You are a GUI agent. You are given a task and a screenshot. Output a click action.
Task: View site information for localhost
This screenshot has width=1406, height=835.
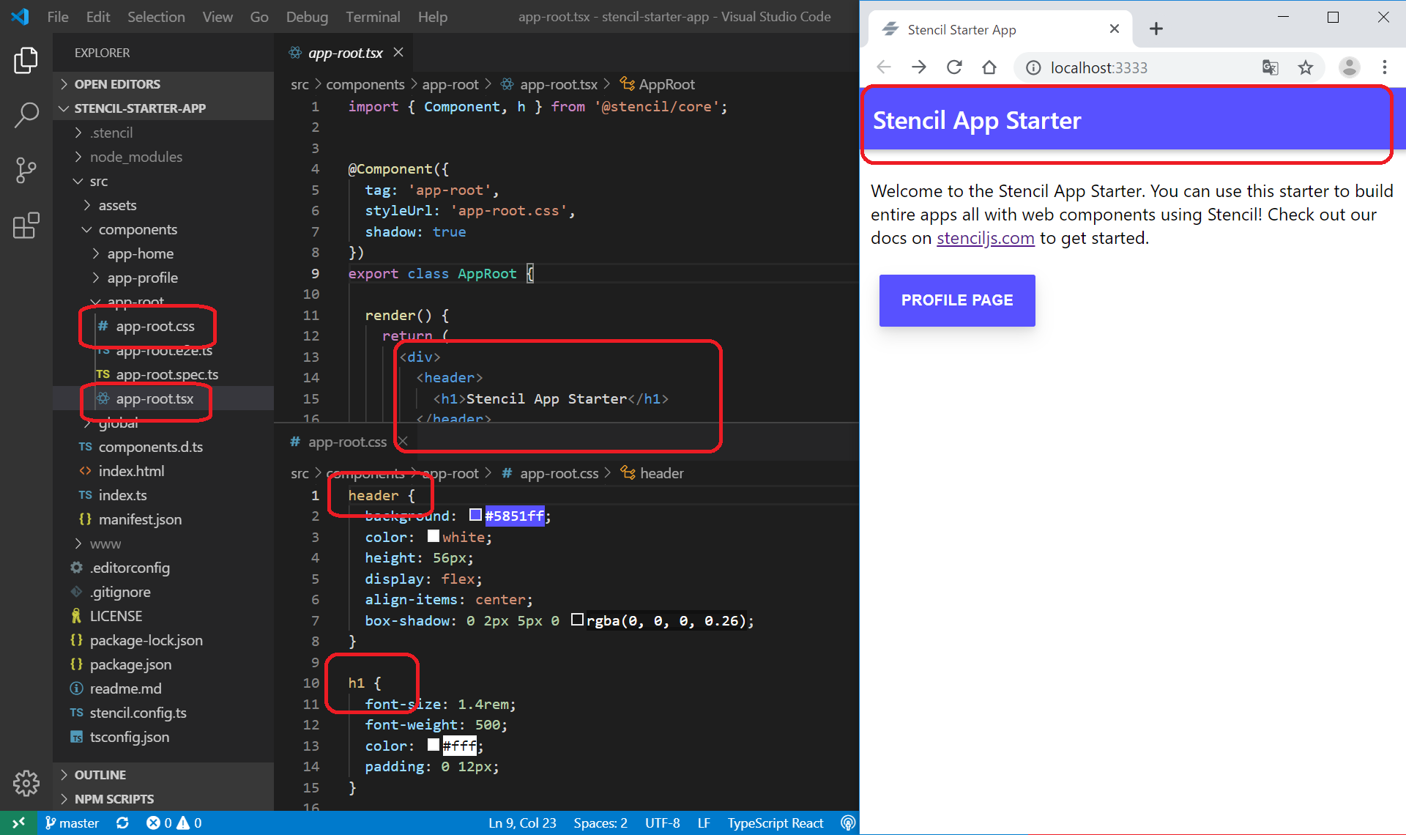(1033, 67)
